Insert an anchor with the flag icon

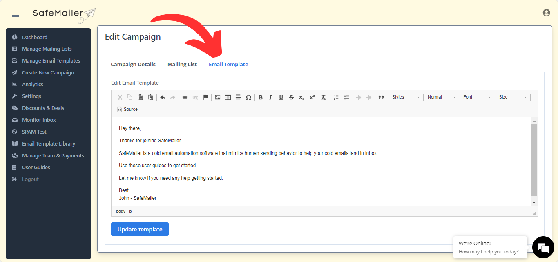(205, 97)
